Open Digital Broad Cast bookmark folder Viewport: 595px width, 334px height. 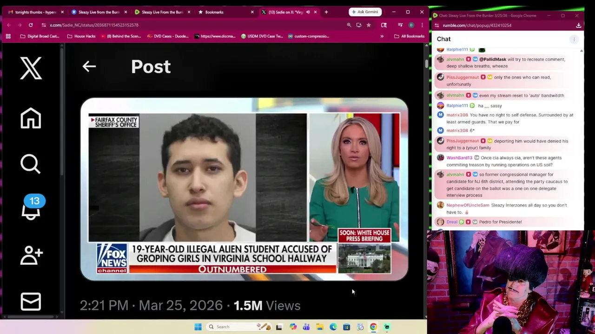(40, 36)
